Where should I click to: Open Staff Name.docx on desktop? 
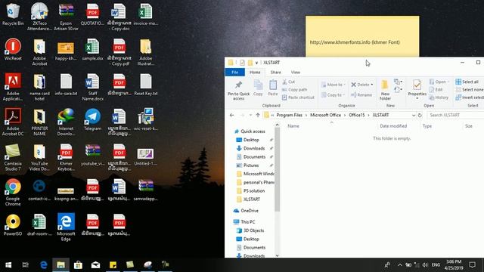(92, 87)
